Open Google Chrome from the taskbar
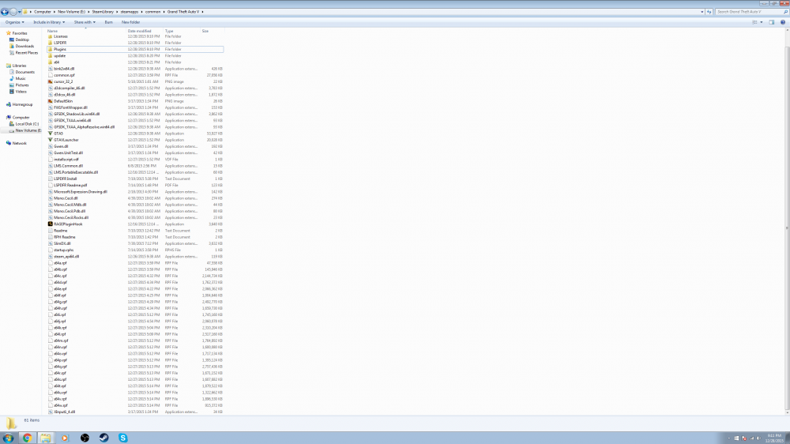This screenshot has height=444, width=790. click(27, 438)
